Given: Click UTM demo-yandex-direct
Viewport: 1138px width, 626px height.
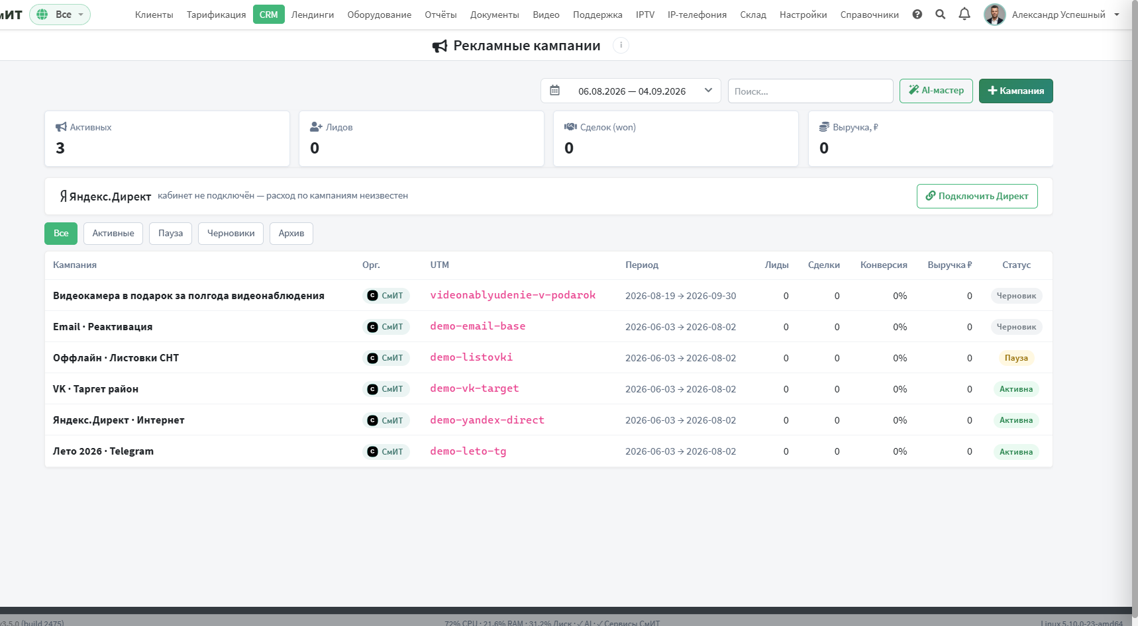Looking at the screenshot, I should (487, 420).
